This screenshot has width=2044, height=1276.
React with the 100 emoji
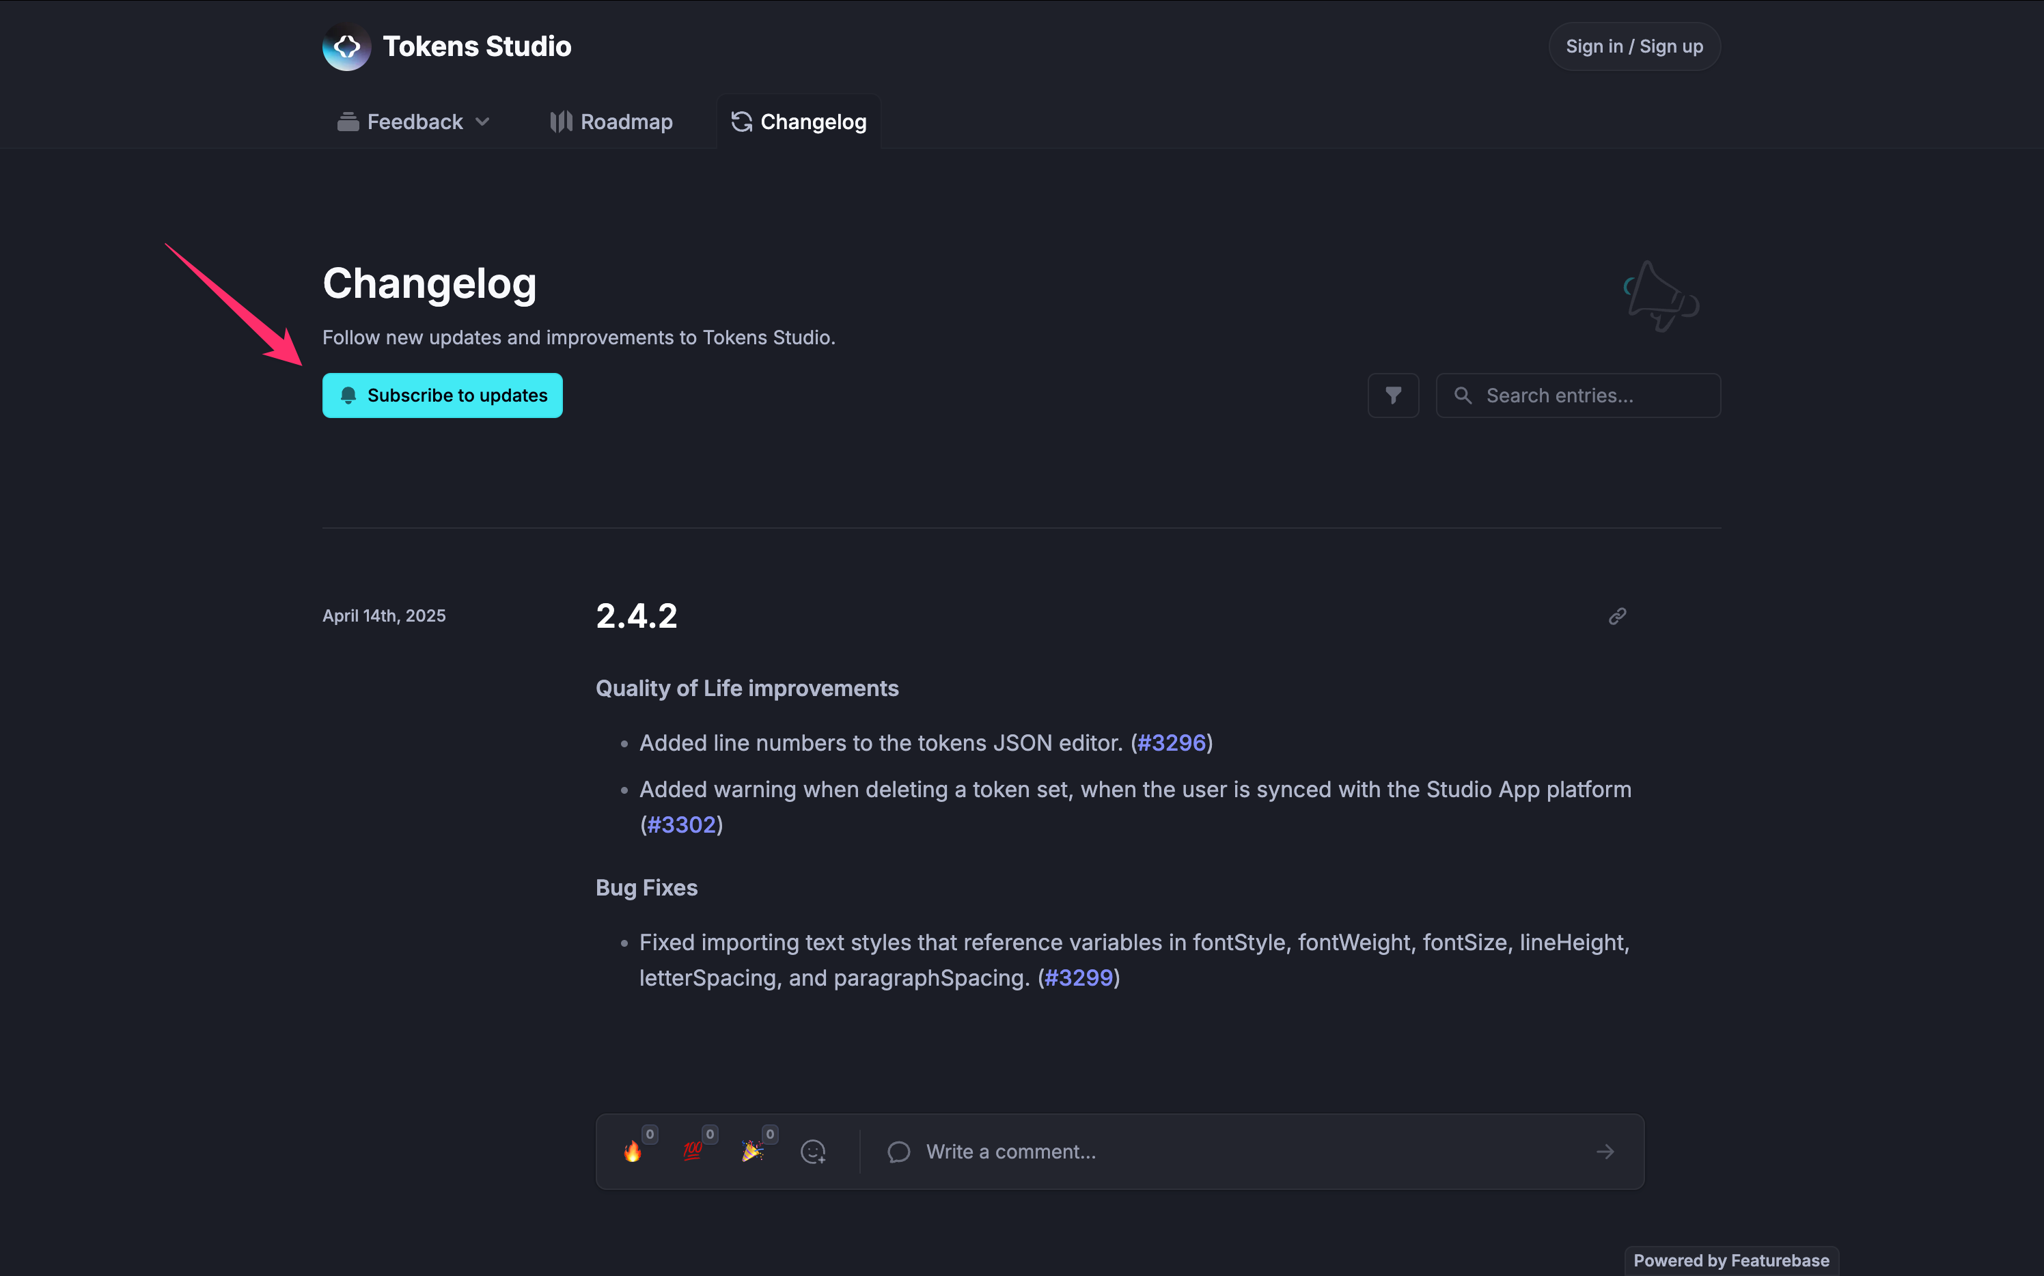coord(693,1151)
